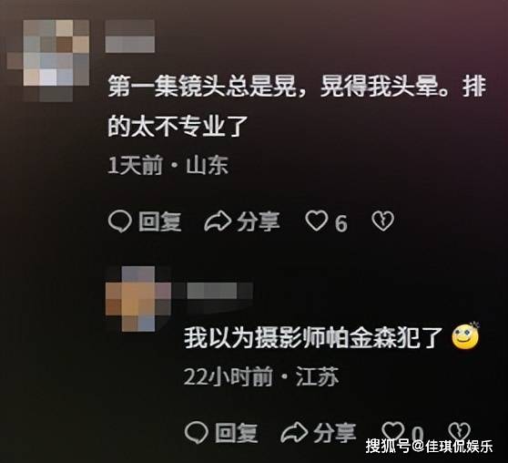
Task: Click the dizzy face emoji in the reply
Action: point(465,336)
